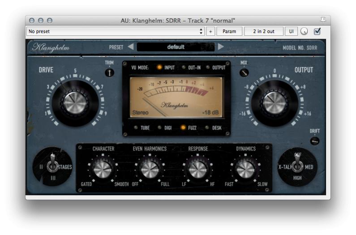The image size is (356, 235).
Task: Click the HF label under Response
Action: click(x=212, y=184)
